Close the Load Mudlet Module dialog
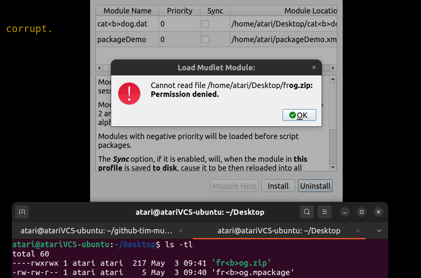Viewport: 421px width, 278px height. 314,67
